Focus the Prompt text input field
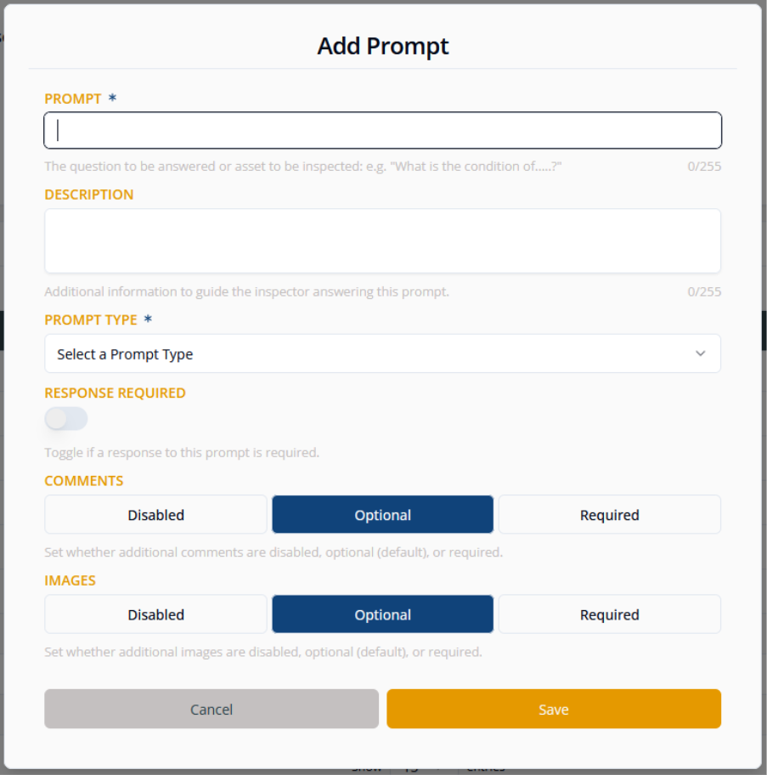 [382, 131]
